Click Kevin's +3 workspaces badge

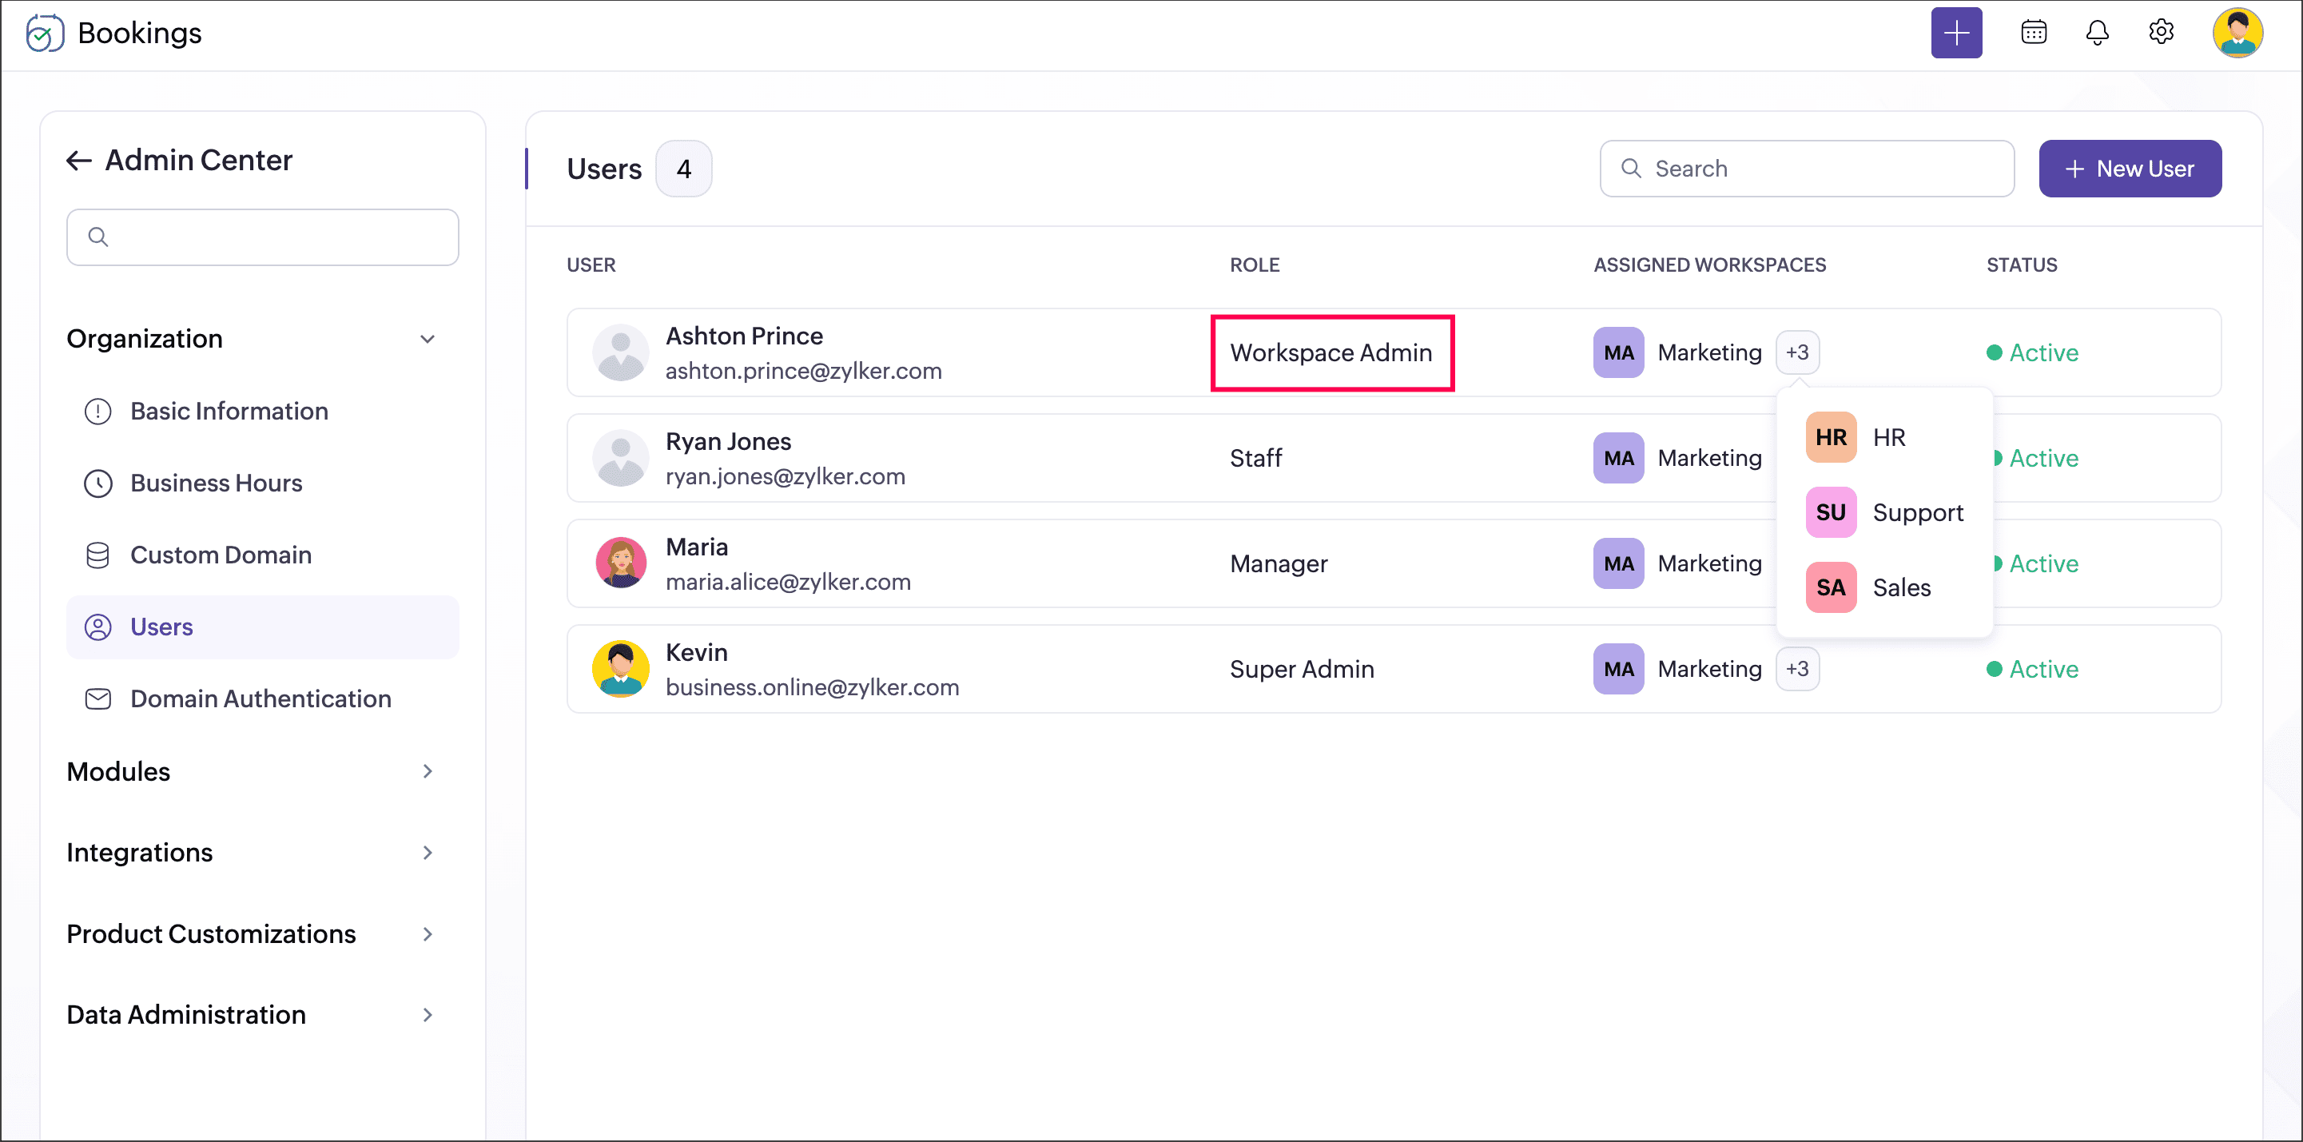pyautogui.click(x=1797, y=669)
